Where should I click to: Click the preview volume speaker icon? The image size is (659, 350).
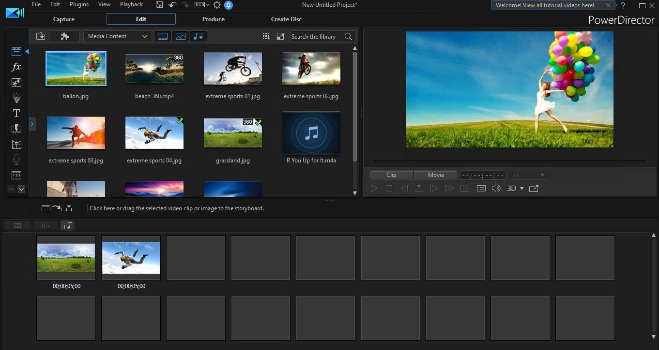pos(496,189)
